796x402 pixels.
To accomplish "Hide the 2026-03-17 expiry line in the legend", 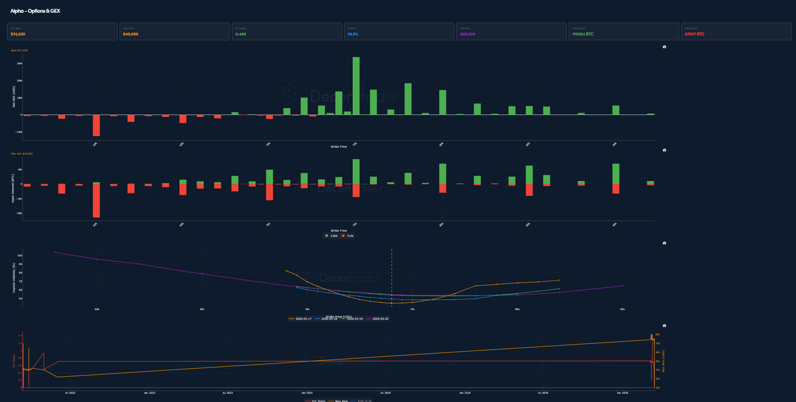I will (300, 319).
